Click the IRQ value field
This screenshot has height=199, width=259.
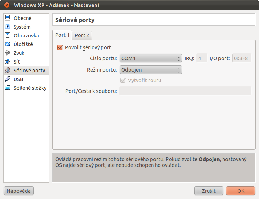[x=202, y=58]
